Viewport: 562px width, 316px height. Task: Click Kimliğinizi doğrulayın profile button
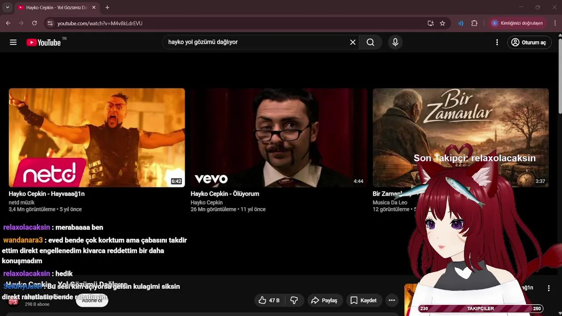coord(518,23)
